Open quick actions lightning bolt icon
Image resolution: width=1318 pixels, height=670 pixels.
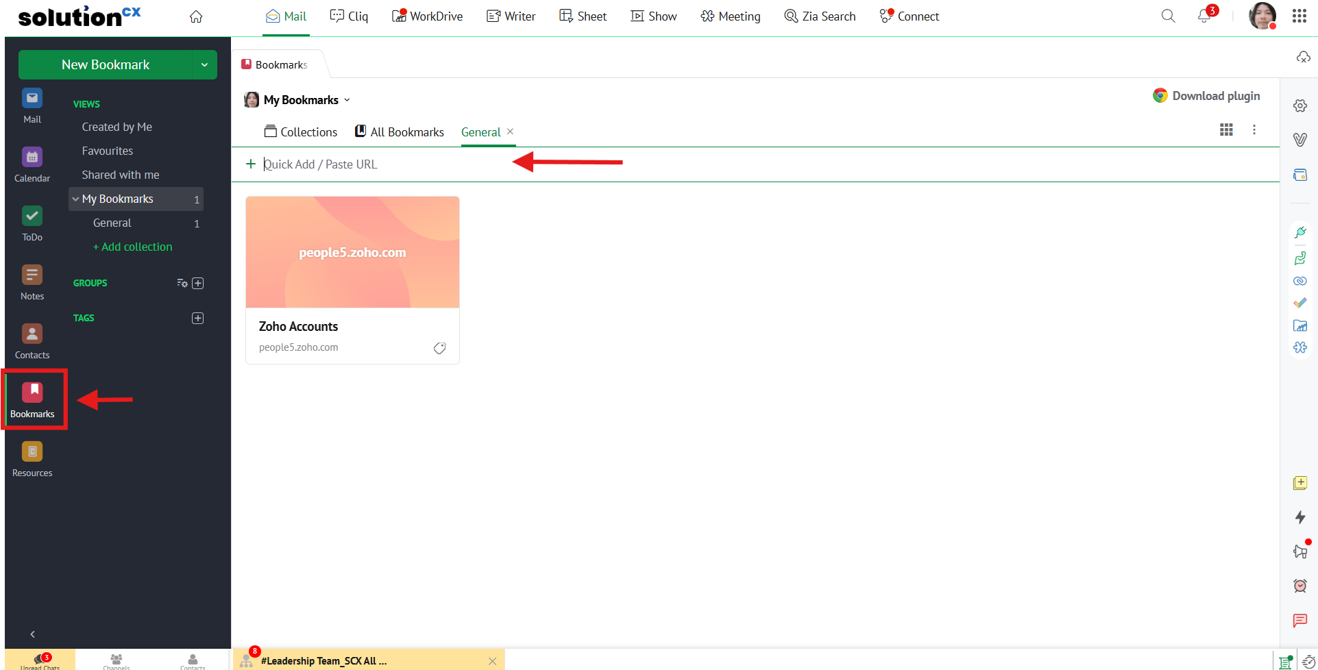[x=1300, y=517]
